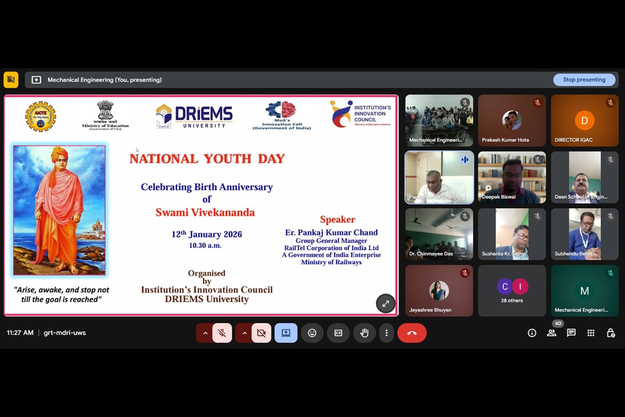Open host controls lock icon
This screenshot has height=417, width=625.
click(x=611, y=333)
